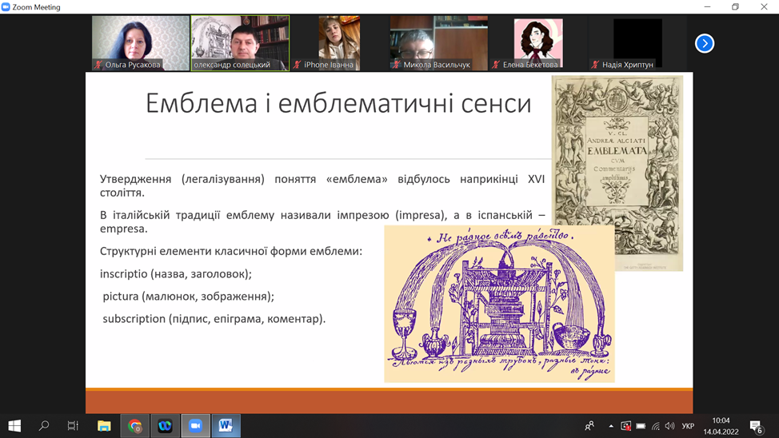Screen dimensions: 779x438
Task: Toggle system volume icon in tray
Action: [670, 426]
